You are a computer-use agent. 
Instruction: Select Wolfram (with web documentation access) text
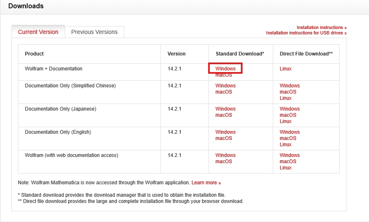pos(72,155)
